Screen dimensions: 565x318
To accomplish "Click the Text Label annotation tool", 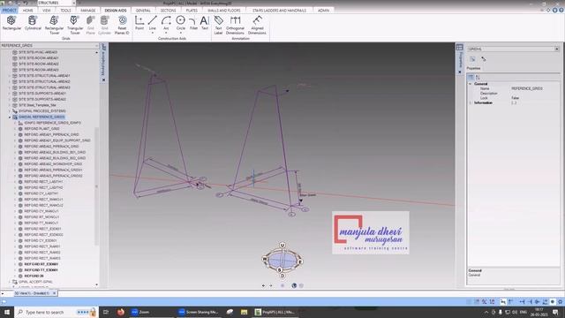I will point(218,25).
